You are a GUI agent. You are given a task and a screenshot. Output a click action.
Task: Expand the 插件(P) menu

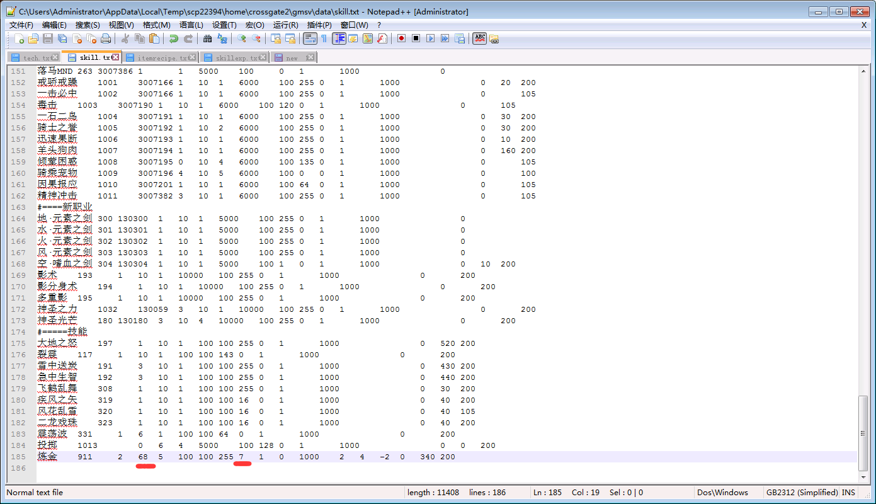tap(319, 25)
